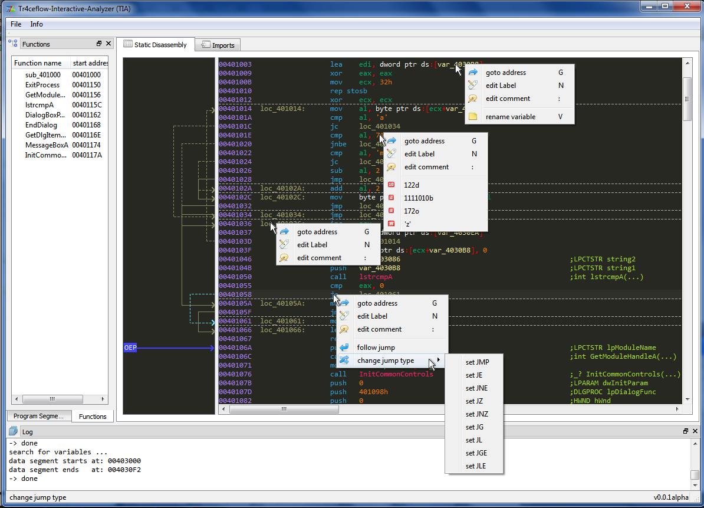Select the decimal 122d conversion icon
Image resolution: width=704 pixels, height=508 pixels.
point(392,185)
